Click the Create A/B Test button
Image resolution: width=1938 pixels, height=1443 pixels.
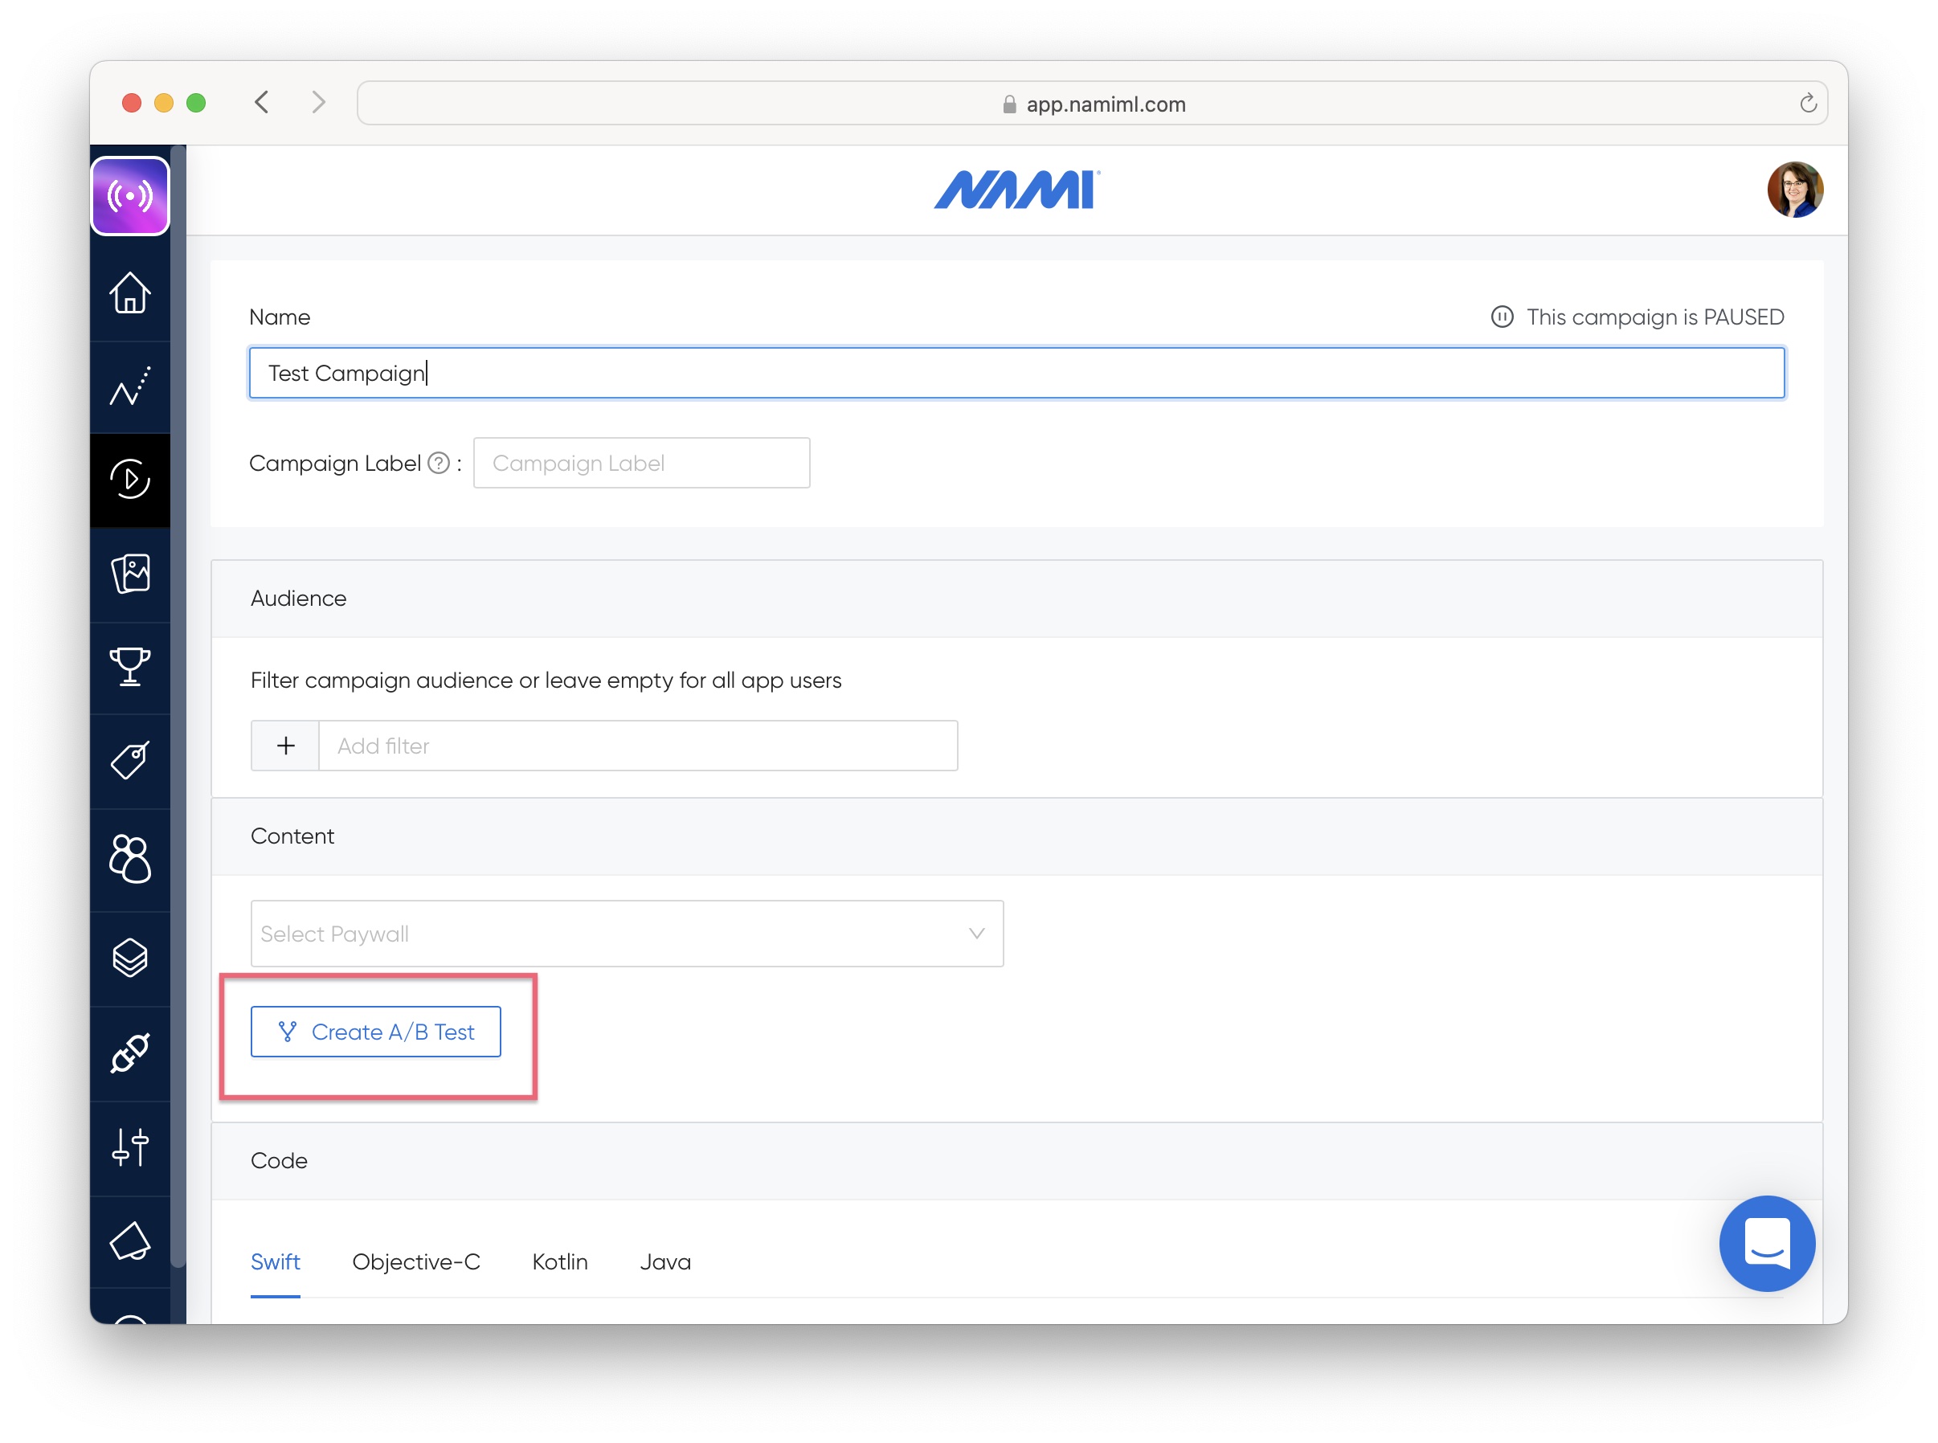tap(375, 1032)
